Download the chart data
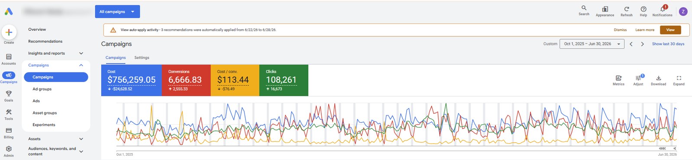 (x=658, y=78)
